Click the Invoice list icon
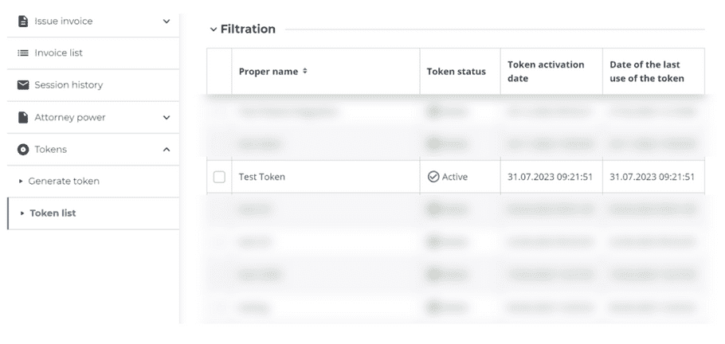Viewport: 725px width, 344px height. click(23, 53)
